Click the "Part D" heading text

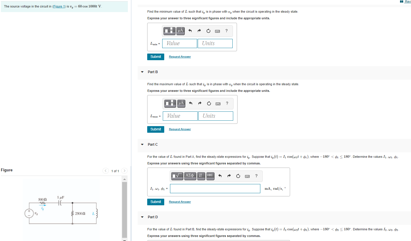coord(153,217)
